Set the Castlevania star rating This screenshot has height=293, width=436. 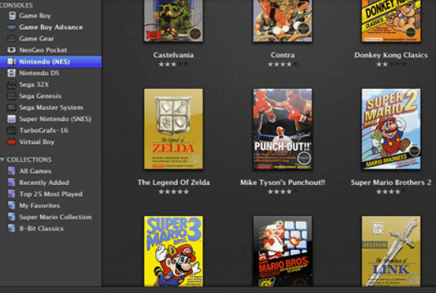click(173, 64)
